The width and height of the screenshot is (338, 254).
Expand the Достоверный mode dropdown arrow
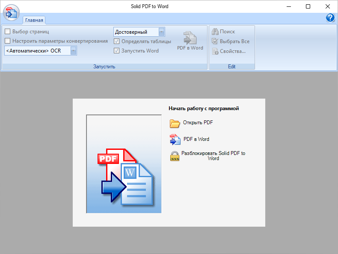pos(161,32)
